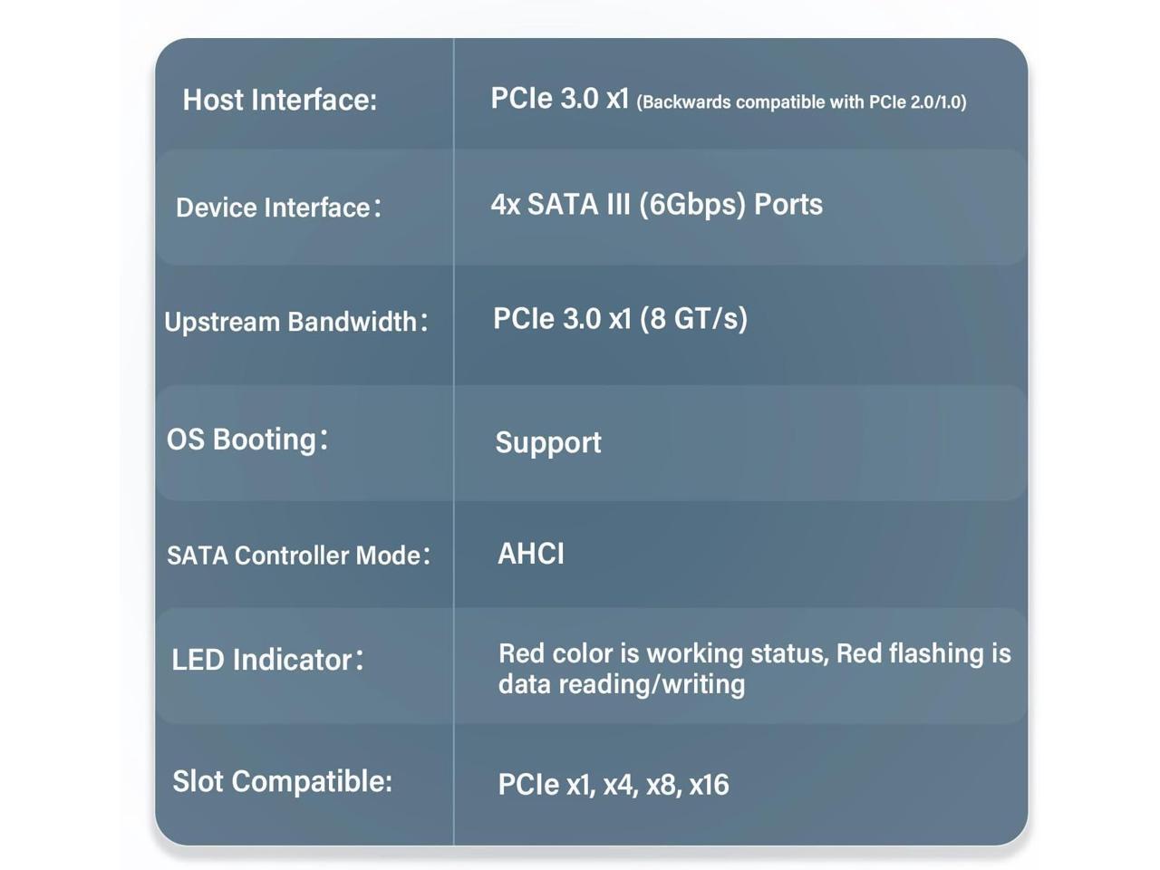
Task: Select the "PCIe x1, x4, x8" slot text
Action: click(588, 785)
